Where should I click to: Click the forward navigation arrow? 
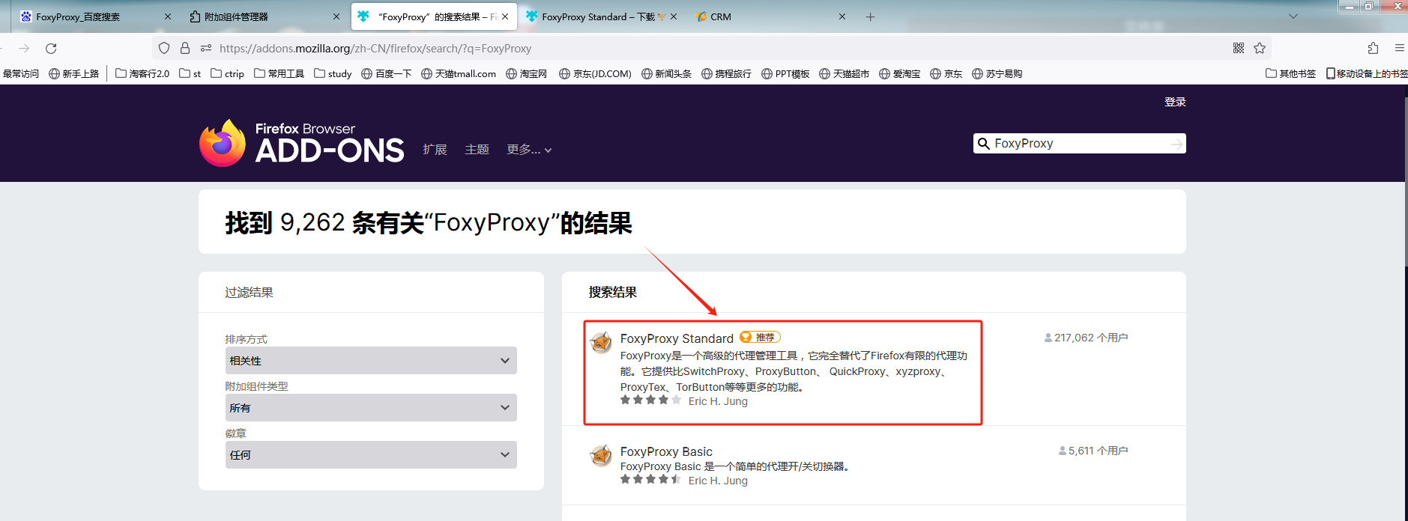pyautogui.click(x=24, y=49)
